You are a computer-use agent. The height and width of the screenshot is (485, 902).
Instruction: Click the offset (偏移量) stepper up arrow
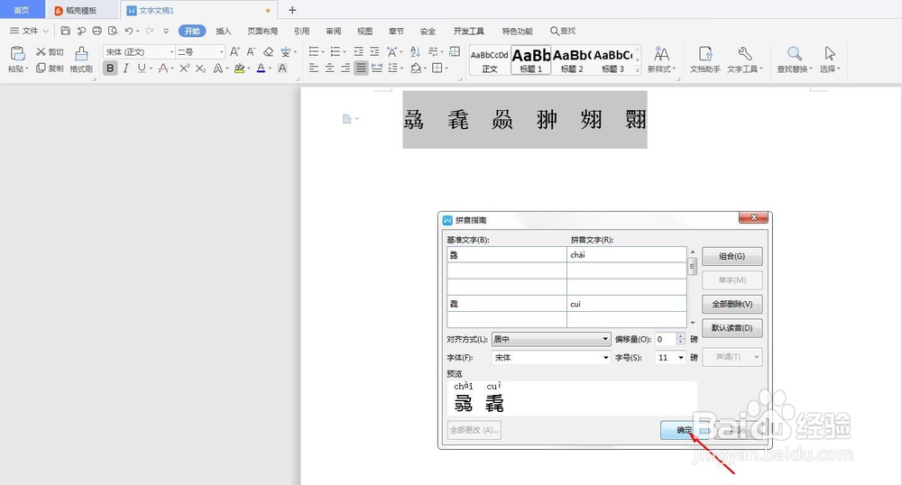681,336
